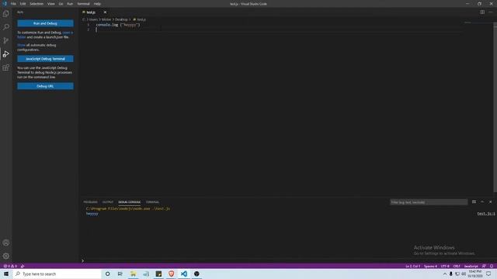The width and height of the screenshot is (497, 279).
Task: Click errors and warnings count in status bar
Action: click(10, 266)
